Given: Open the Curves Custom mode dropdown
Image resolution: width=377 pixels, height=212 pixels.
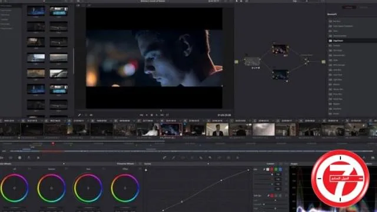Looking at the screenshot, I should coord(272,164).
